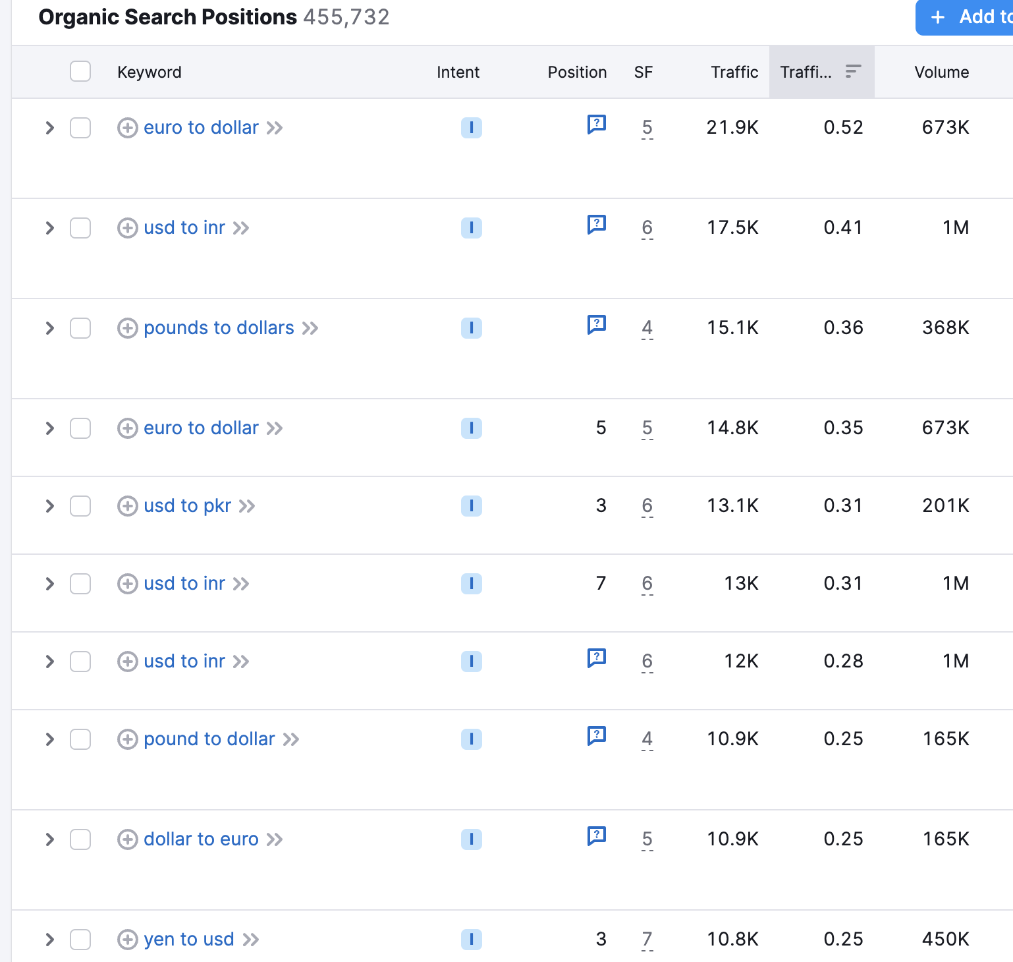Click the plus icon beside usd to inr

coord(128,227)
